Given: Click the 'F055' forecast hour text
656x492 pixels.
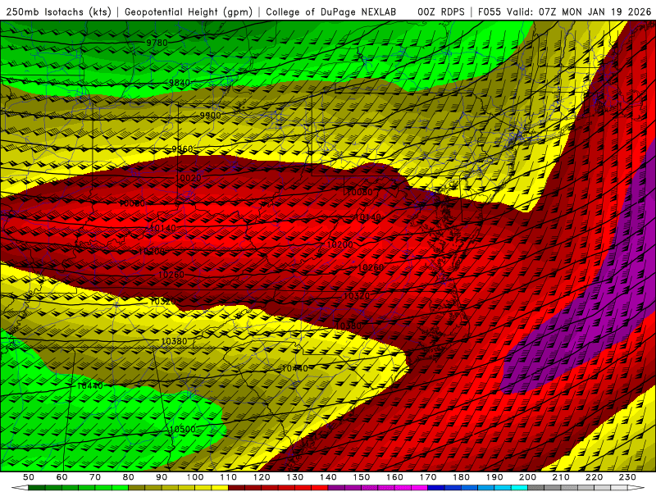Looking at the screenshot, I should pyautogui.click(x=490, y=12).
